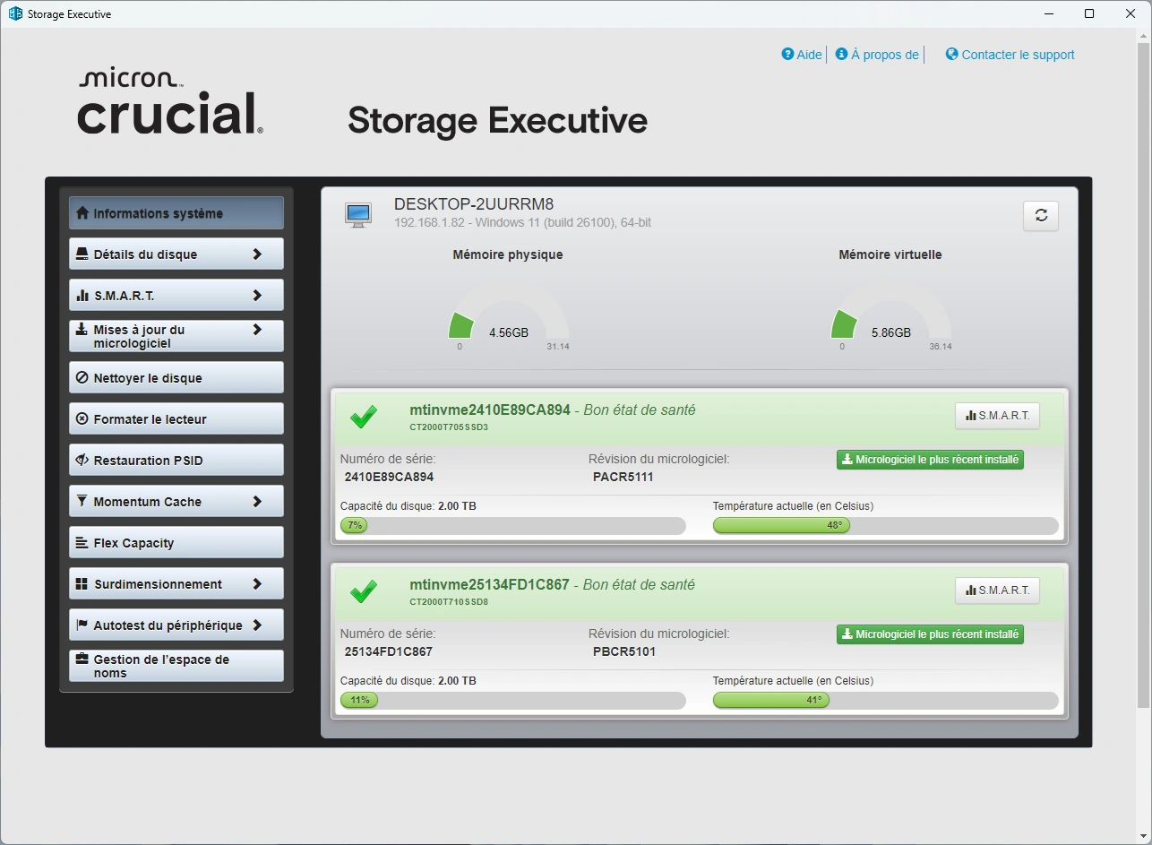Click firmware status button for PBCR5101 drive
The width and height of the screenshot is (1152, 845).
[x=930, y=634]
